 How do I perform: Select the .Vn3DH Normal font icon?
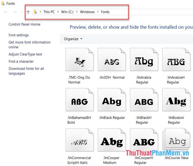pos(112,59)
